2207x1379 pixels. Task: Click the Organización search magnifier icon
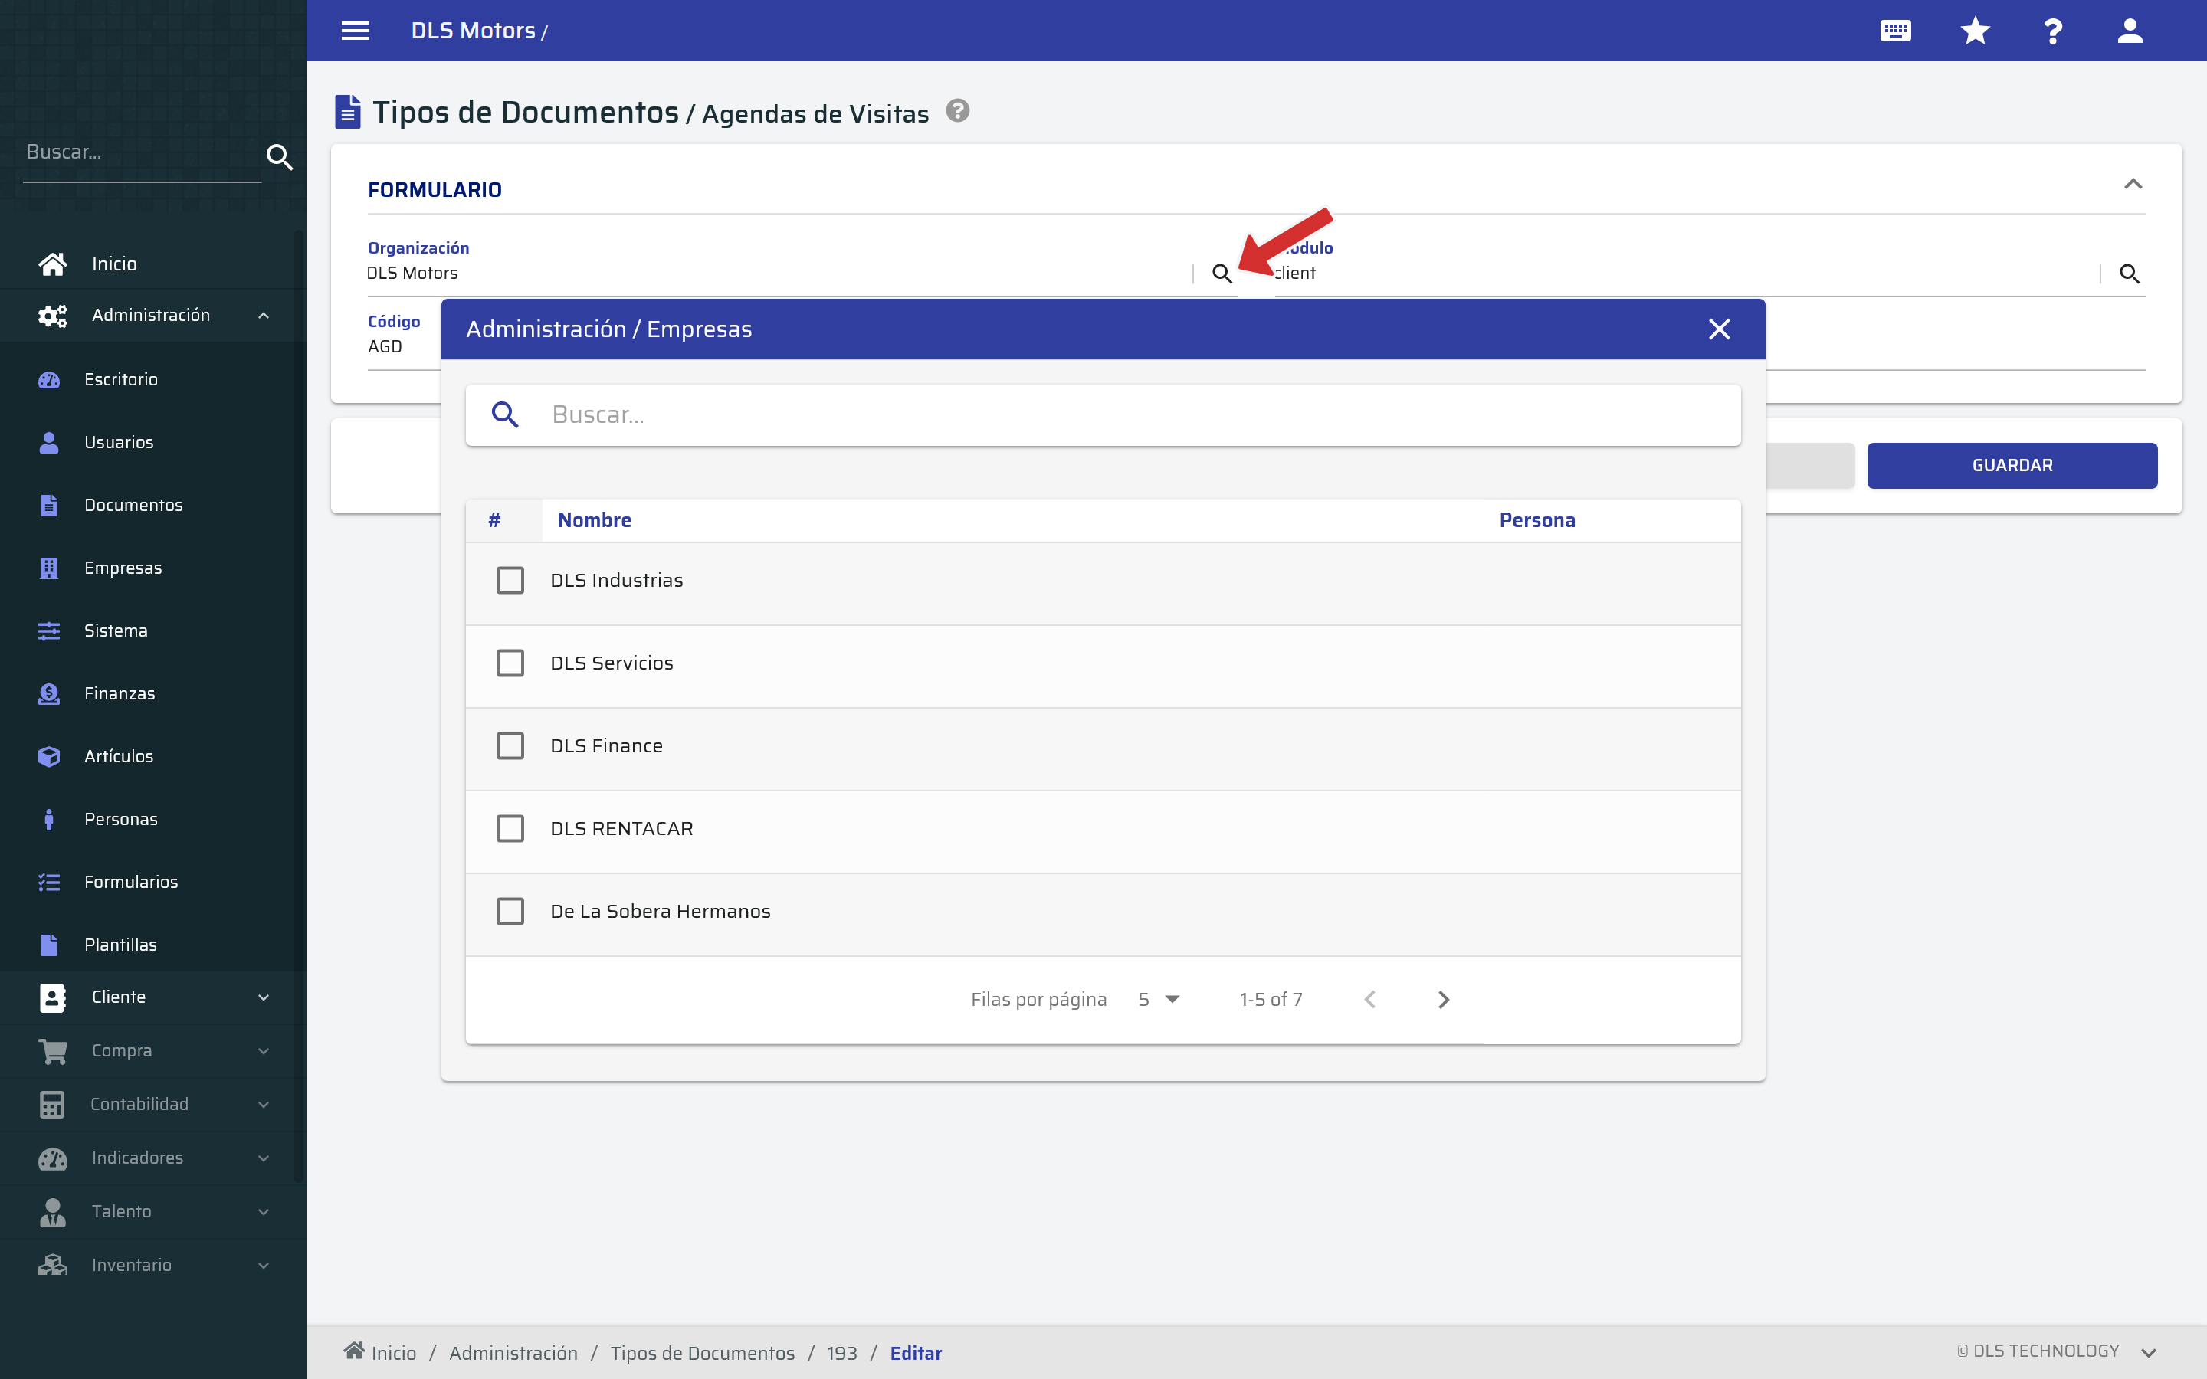[1222, 274]
